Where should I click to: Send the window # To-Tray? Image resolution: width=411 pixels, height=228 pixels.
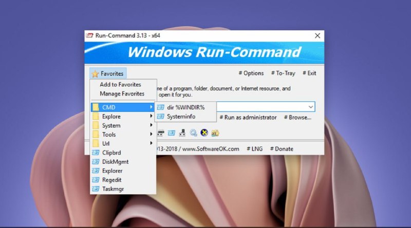coord(283,73)
